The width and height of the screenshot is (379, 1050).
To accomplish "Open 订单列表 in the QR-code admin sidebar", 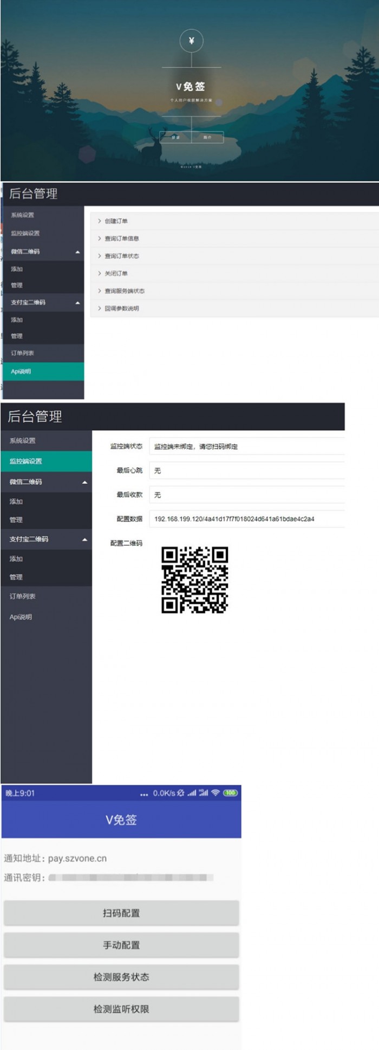I will (46, 596).
